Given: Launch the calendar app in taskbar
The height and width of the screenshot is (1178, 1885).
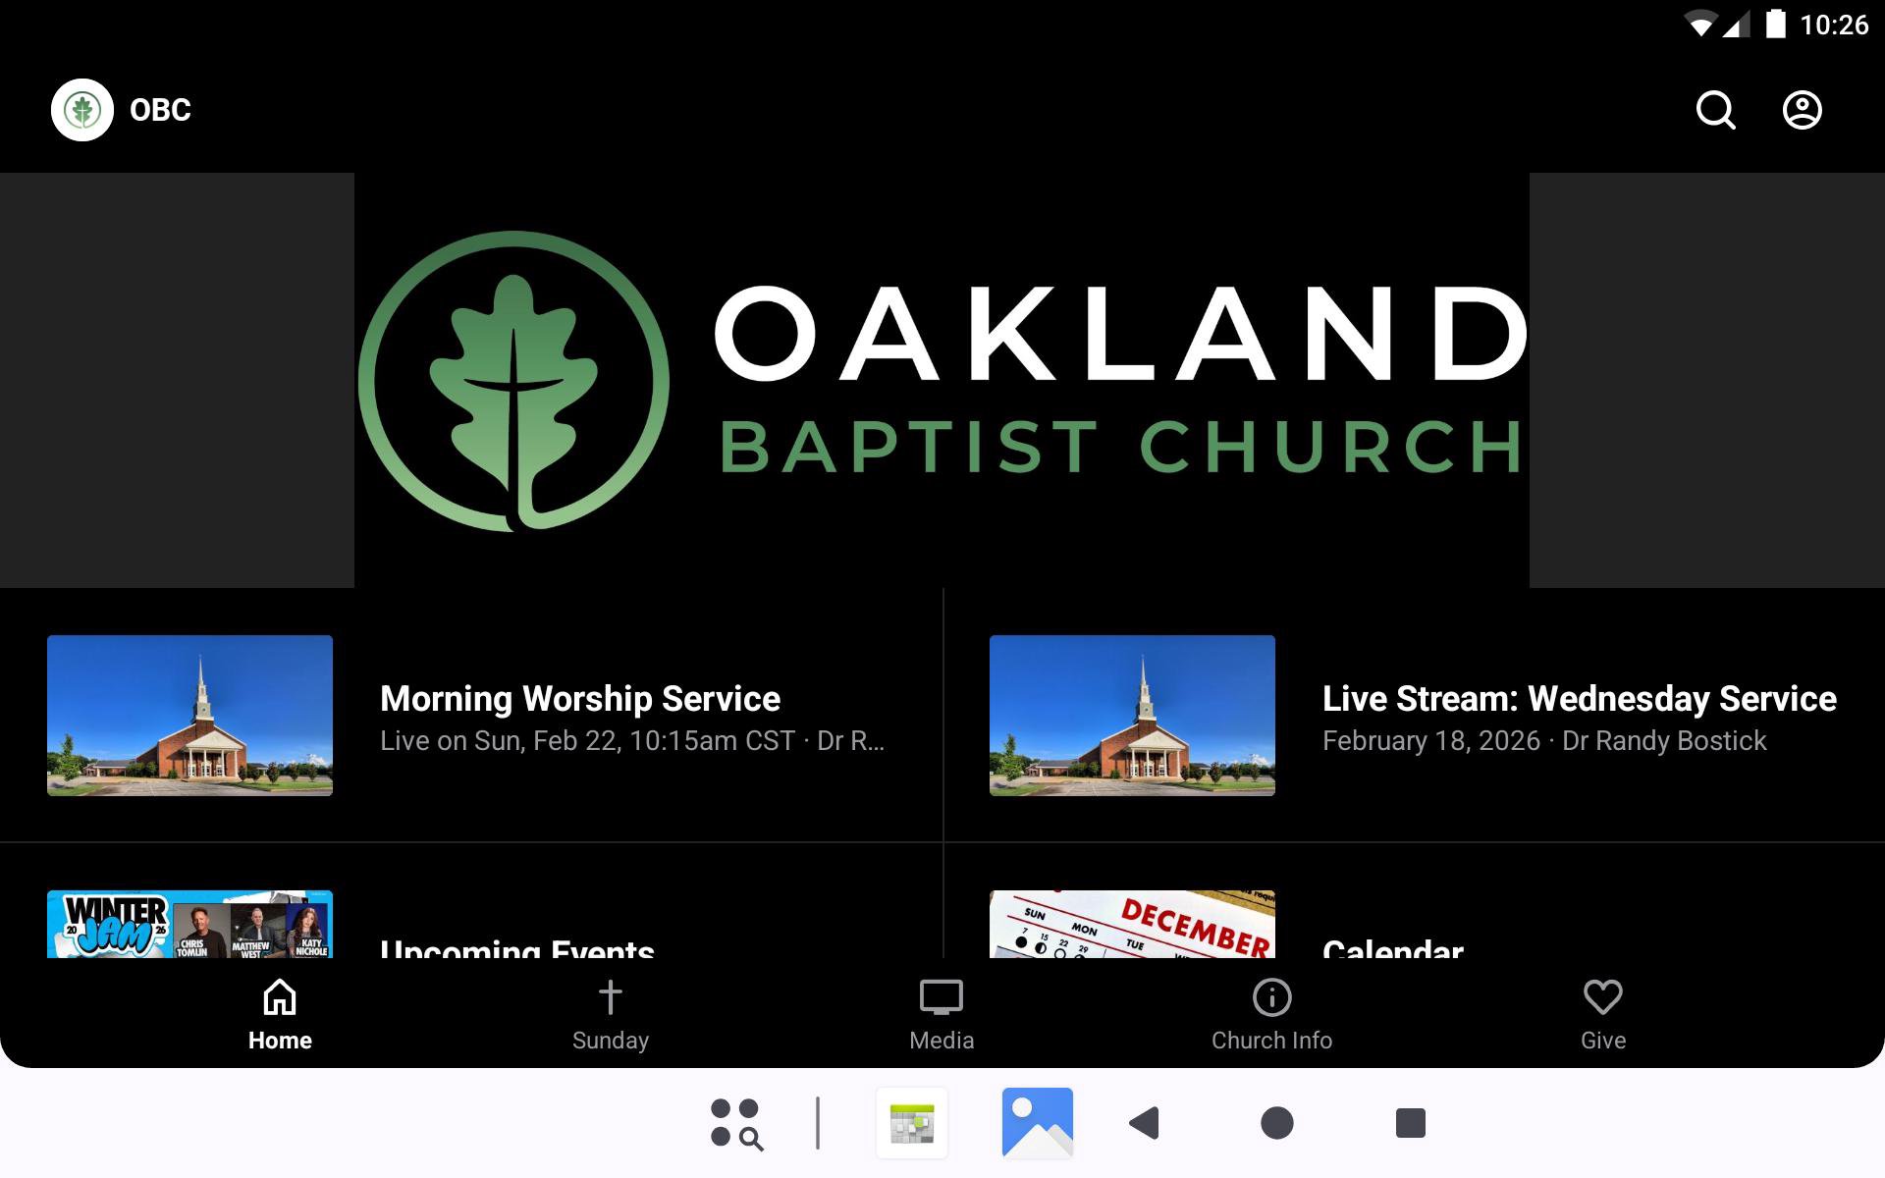Looking at the screenshot, I should [912, 1123].
